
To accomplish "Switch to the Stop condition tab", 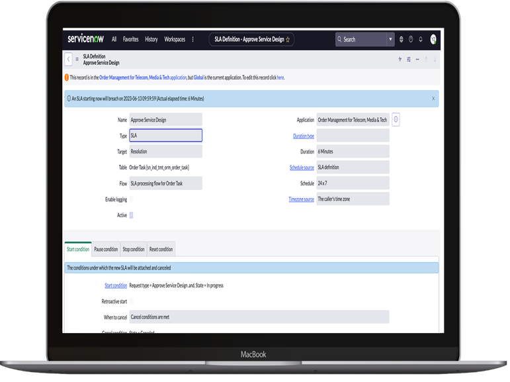I will pos(134,249).
